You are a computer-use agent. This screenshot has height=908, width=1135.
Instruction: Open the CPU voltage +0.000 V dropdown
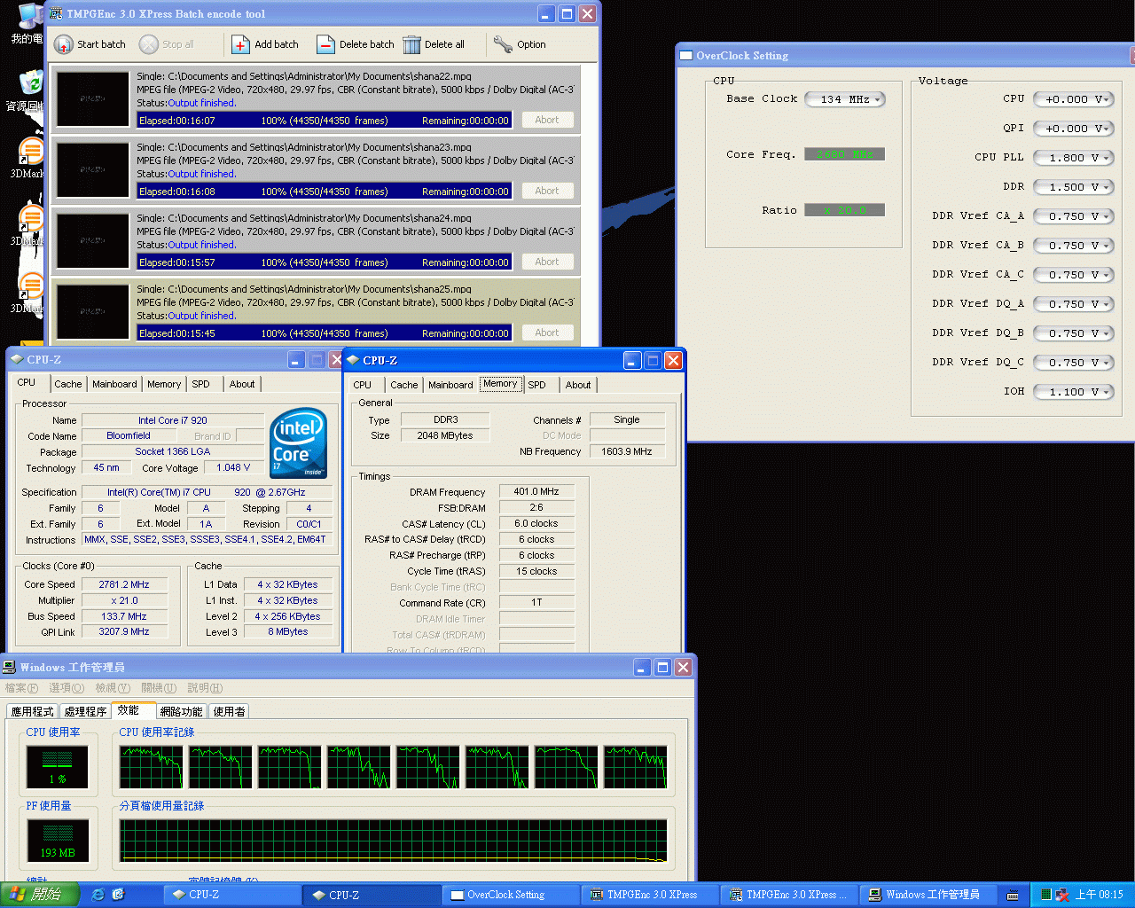1073,99
